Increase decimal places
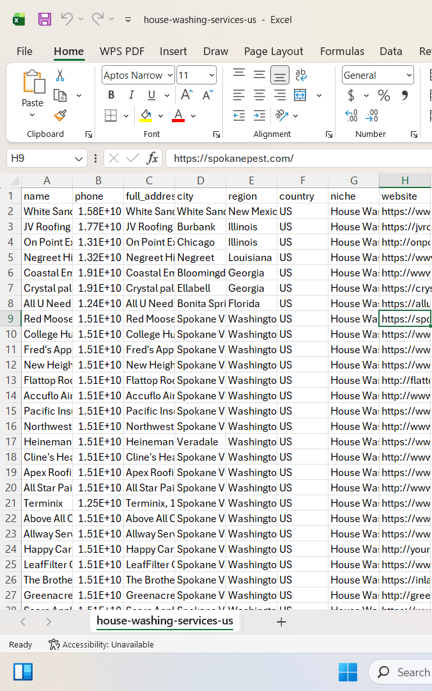 click(351, 115)
